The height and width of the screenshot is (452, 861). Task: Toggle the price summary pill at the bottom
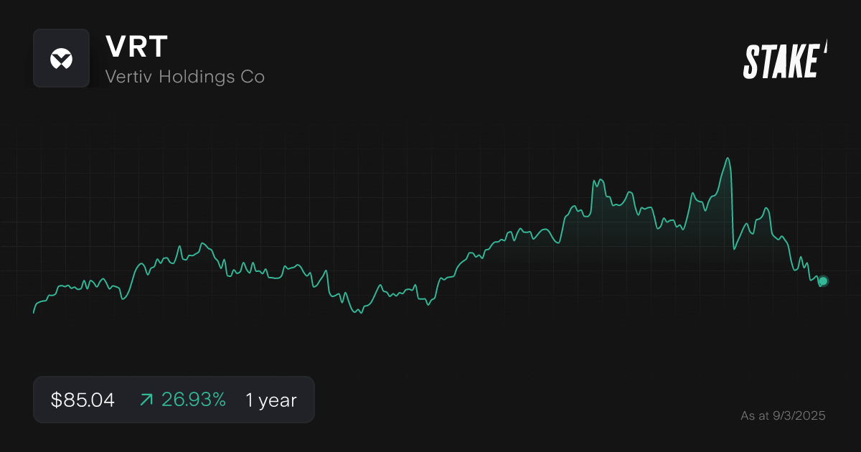tap(174, 400)
